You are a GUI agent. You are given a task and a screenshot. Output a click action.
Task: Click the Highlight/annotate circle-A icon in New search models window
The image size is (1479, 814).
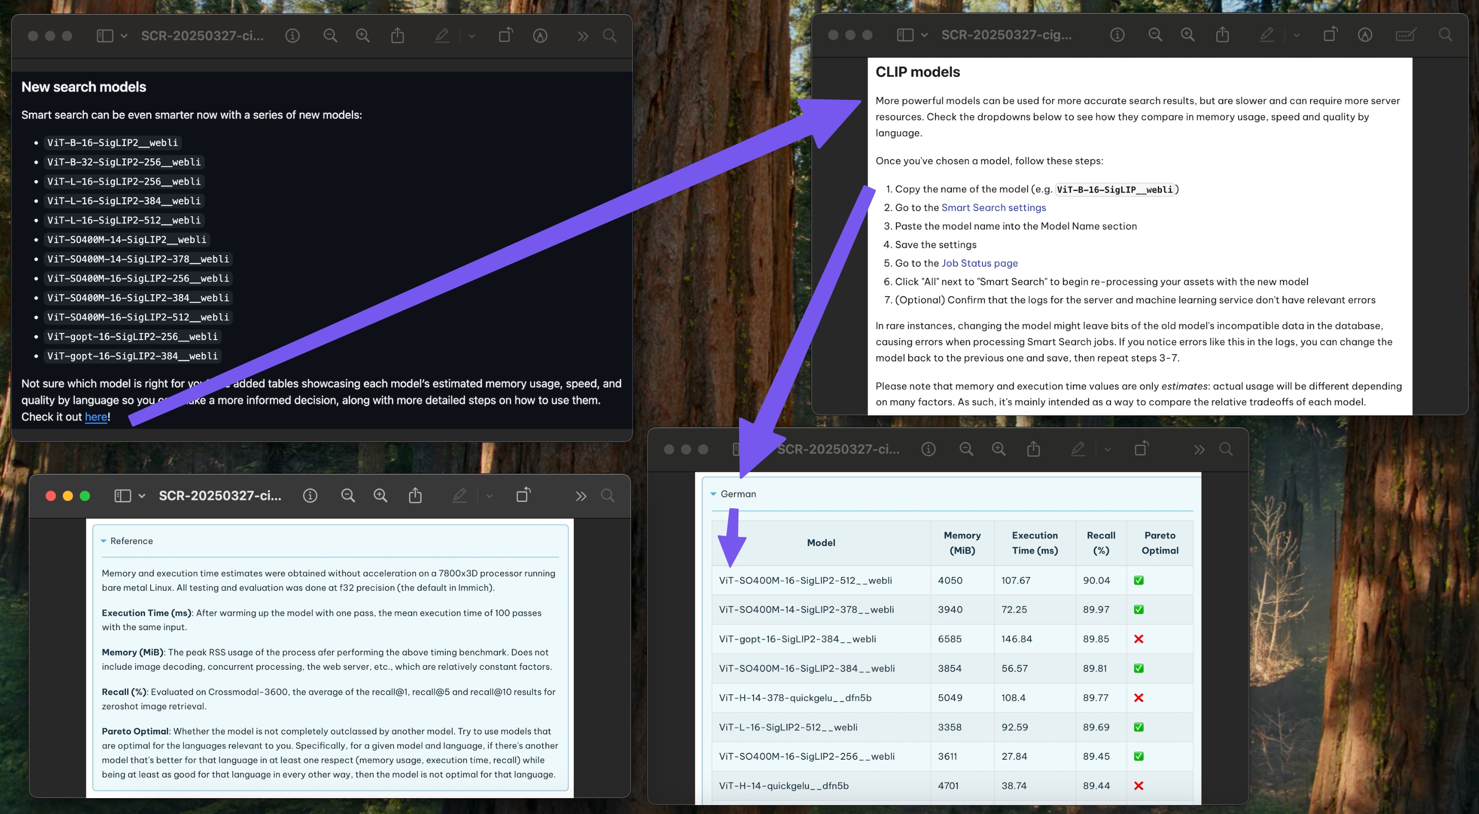pyautogui.click(x=540, y=36)
